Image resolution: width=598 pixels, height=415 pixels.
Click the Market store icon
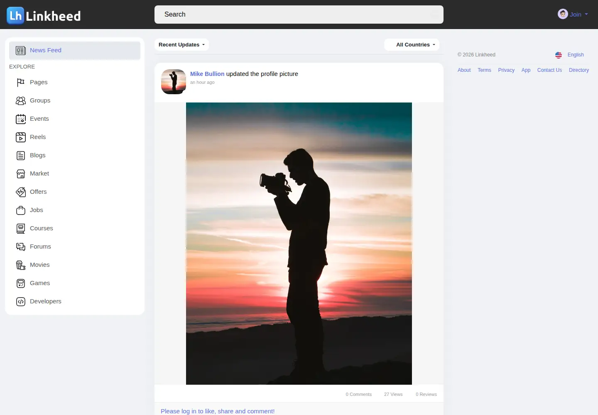tap(21, 174)
